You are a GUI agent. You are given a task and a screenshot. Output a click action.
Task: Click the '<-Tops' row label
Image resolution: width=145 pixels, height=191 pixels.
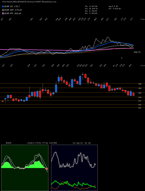point(142,19)
